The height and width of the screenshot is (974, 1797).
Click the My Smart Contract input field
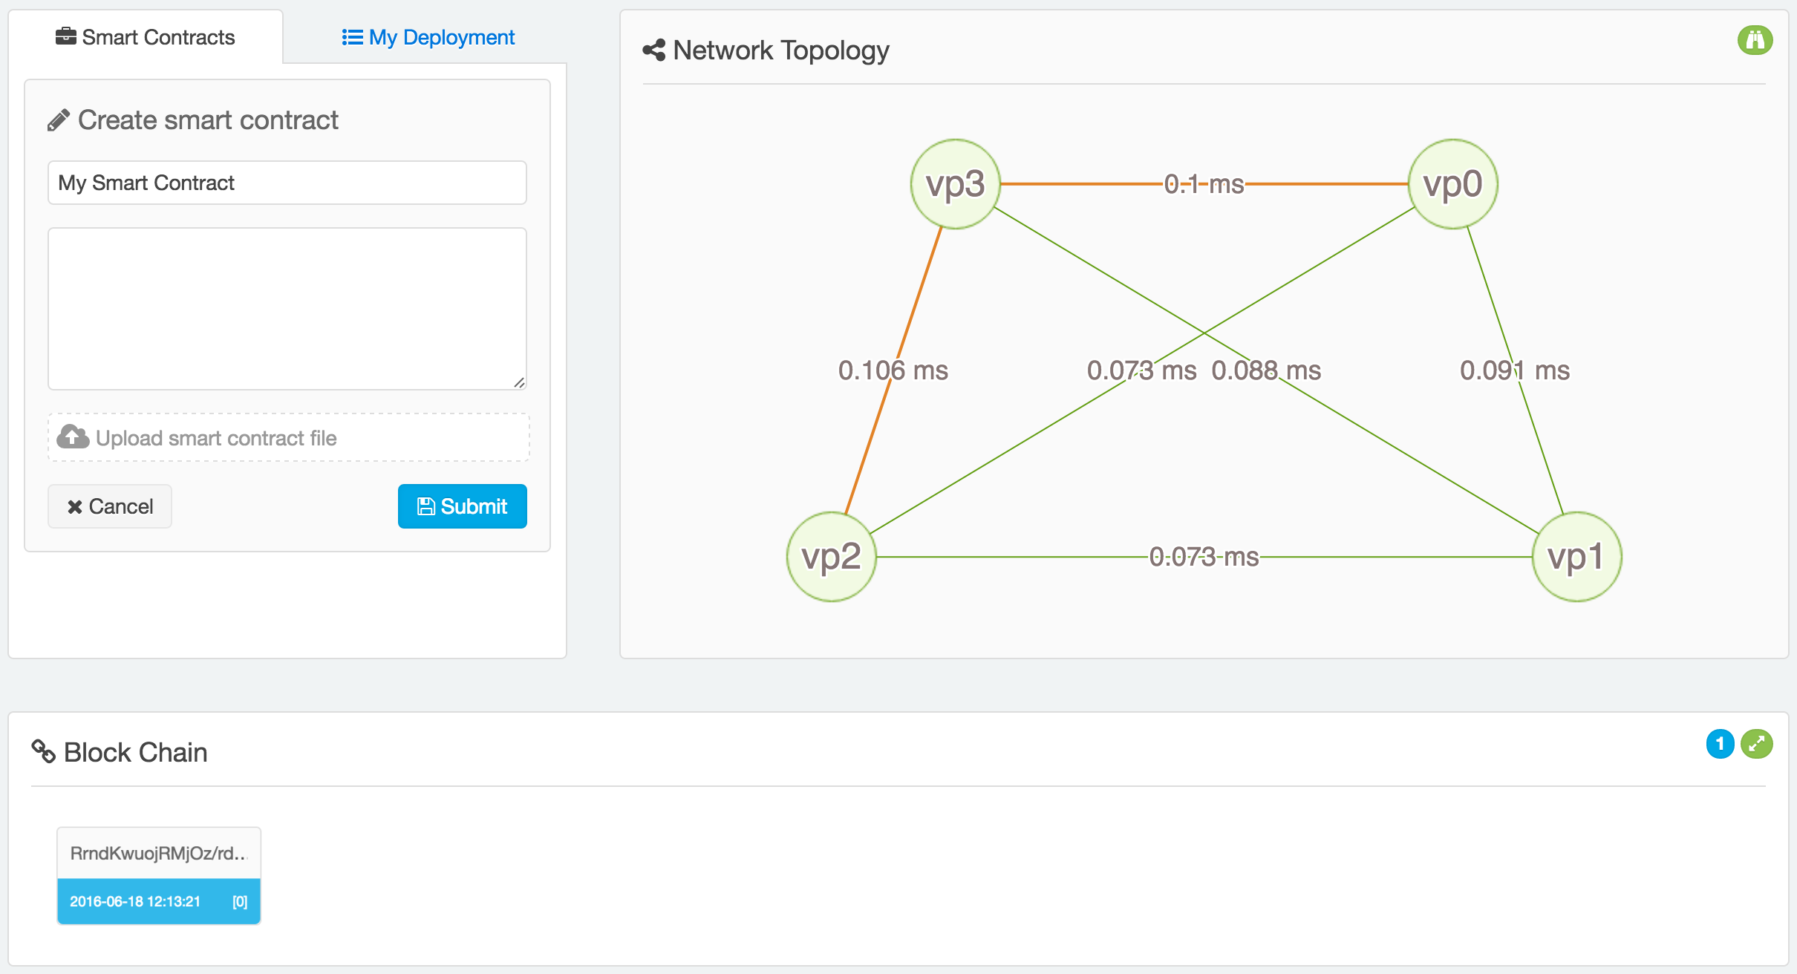(x=287, y=183)
